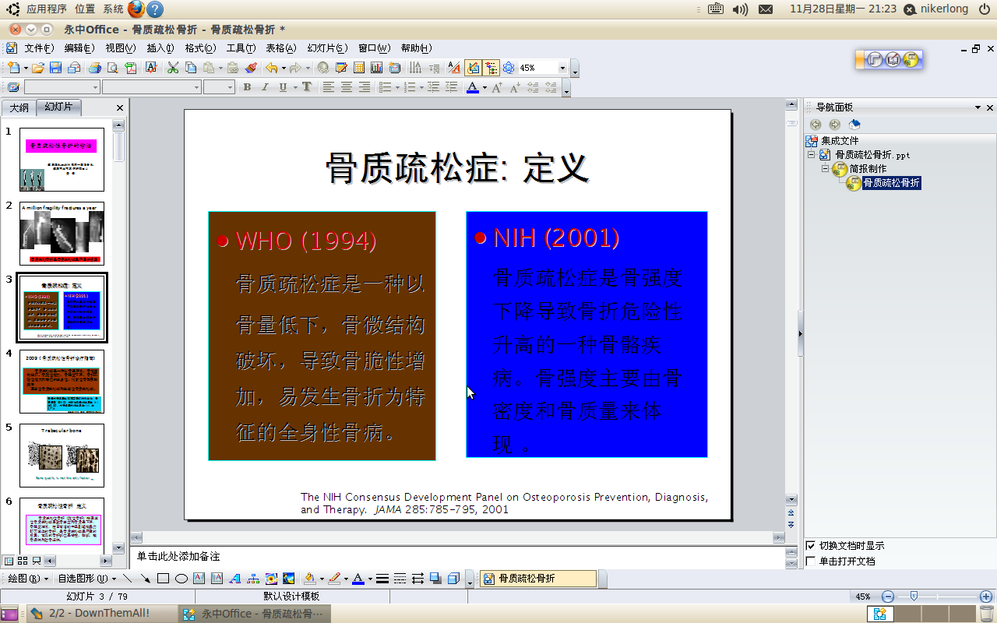The height and width of the screenshot is (623, 997).
Task: Click the Open file folder icon
Action: point(37,68)
